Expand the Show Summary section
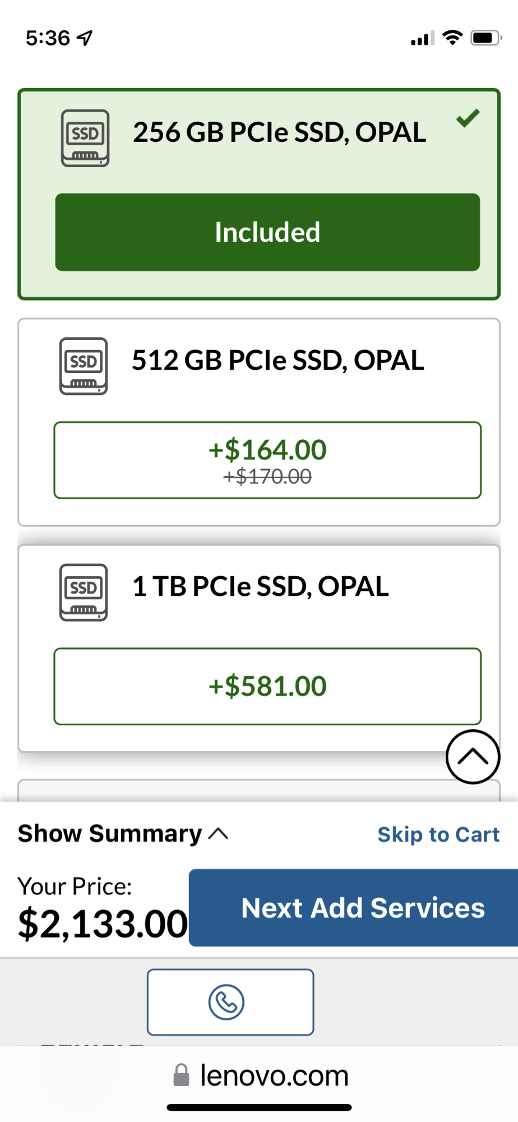The width and height of the screenshot is (518, 1122). coord(123,834)
